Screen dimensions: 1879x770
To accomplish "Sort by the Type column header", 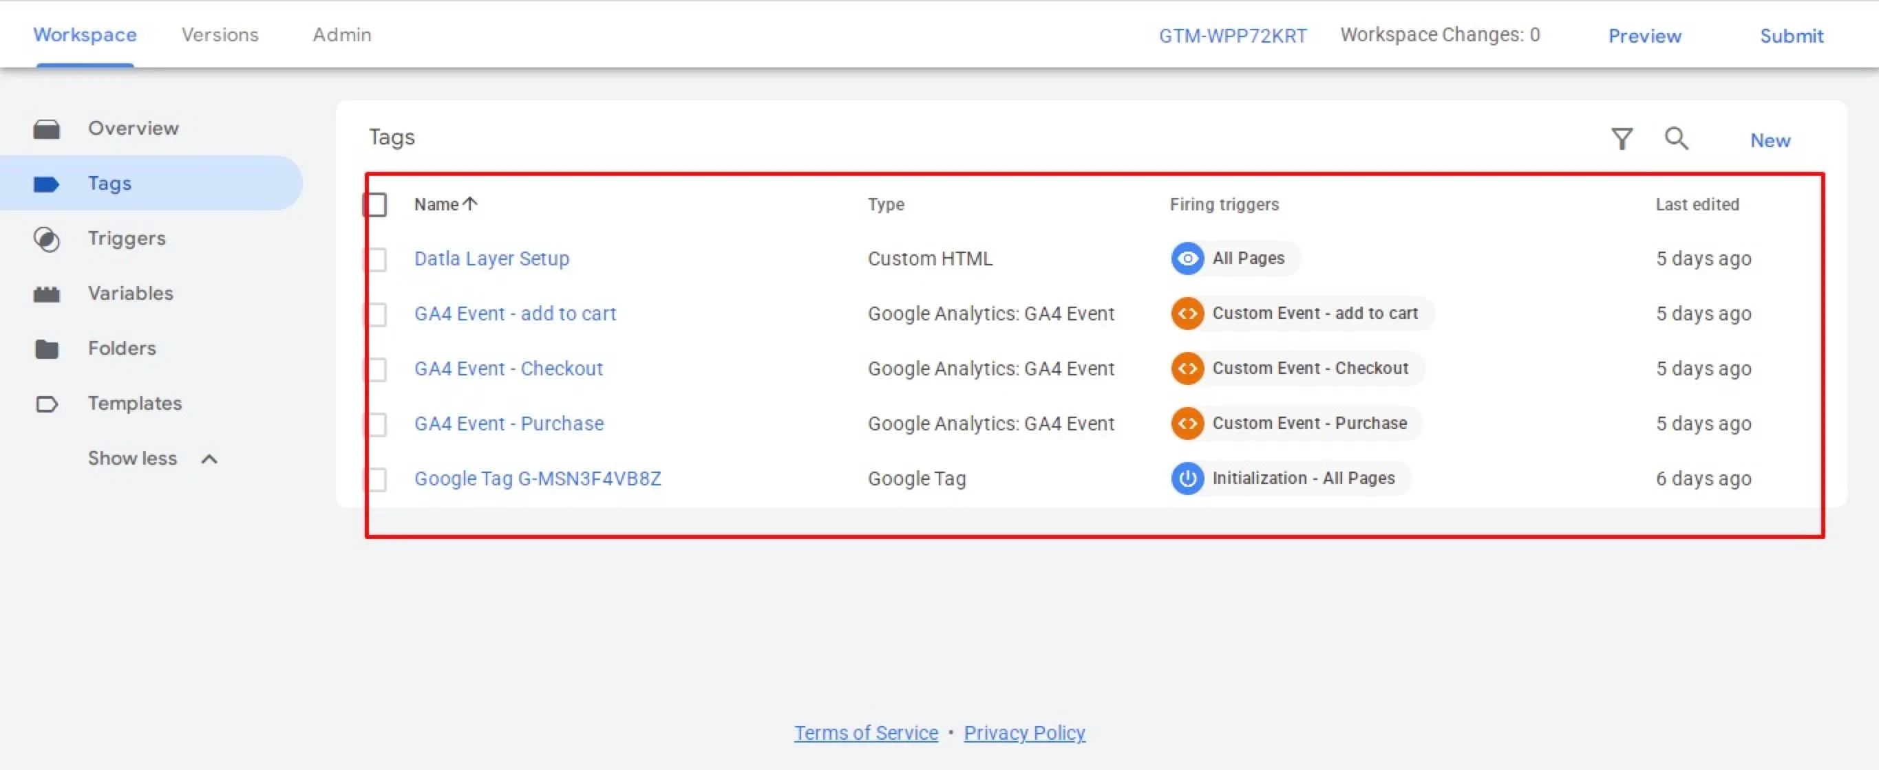I will (x=886, y=205).
